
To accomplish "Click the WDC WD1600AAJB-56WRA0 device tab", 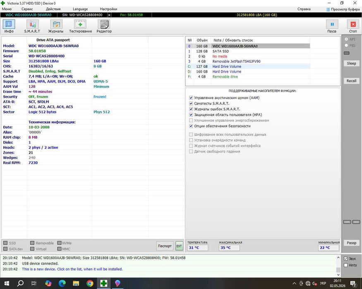I will [29, 15].
